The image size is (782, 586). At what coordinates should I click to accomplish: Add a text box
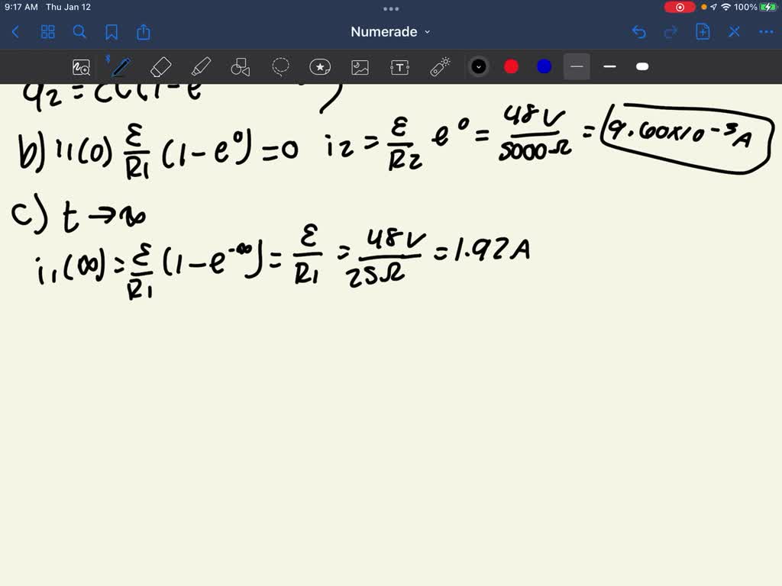(x=399, y=67)
